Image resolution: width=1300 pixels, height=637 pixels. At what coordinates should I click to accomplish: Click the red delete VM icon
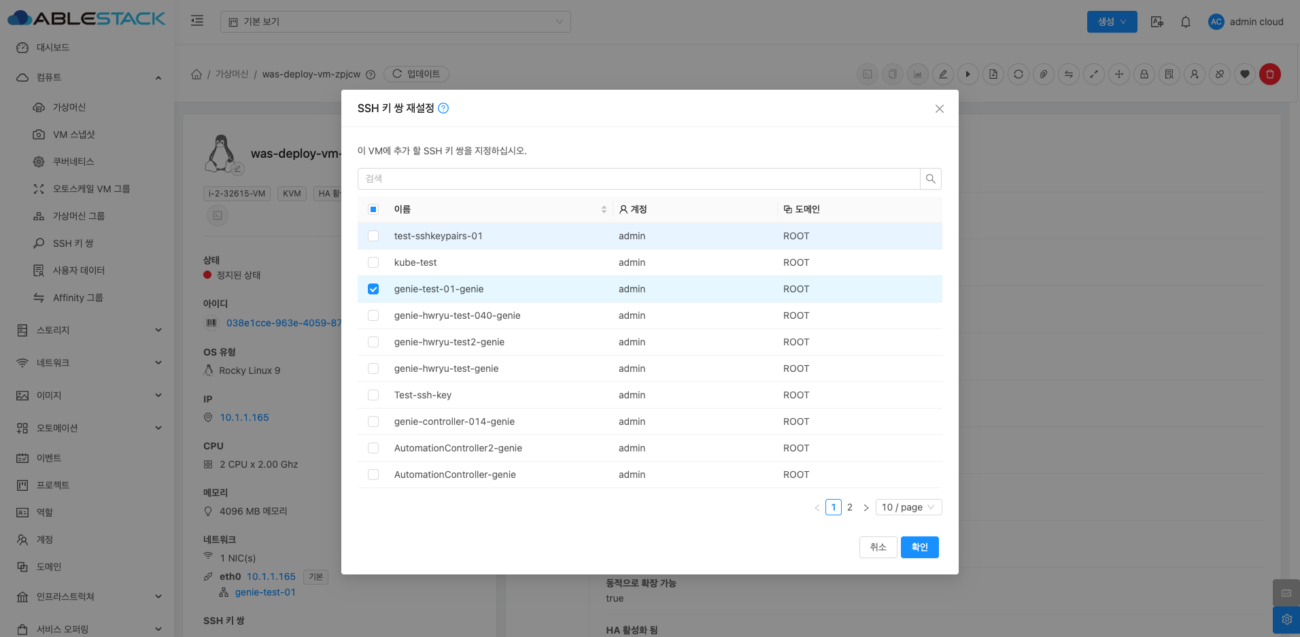coord(1269,74)
